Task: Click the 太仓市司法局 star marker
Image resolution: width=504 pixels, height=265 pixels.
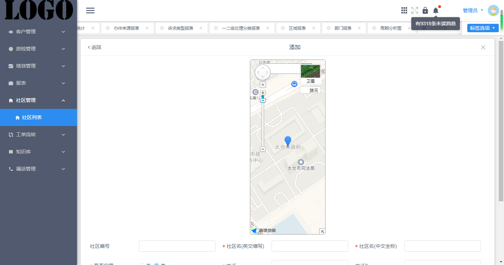Action: (301, 162)
